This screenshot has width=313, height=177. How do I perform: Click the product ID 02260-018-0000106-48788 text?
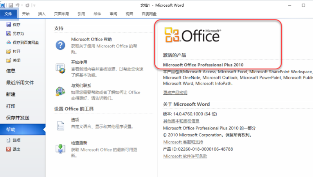(205, 149)
